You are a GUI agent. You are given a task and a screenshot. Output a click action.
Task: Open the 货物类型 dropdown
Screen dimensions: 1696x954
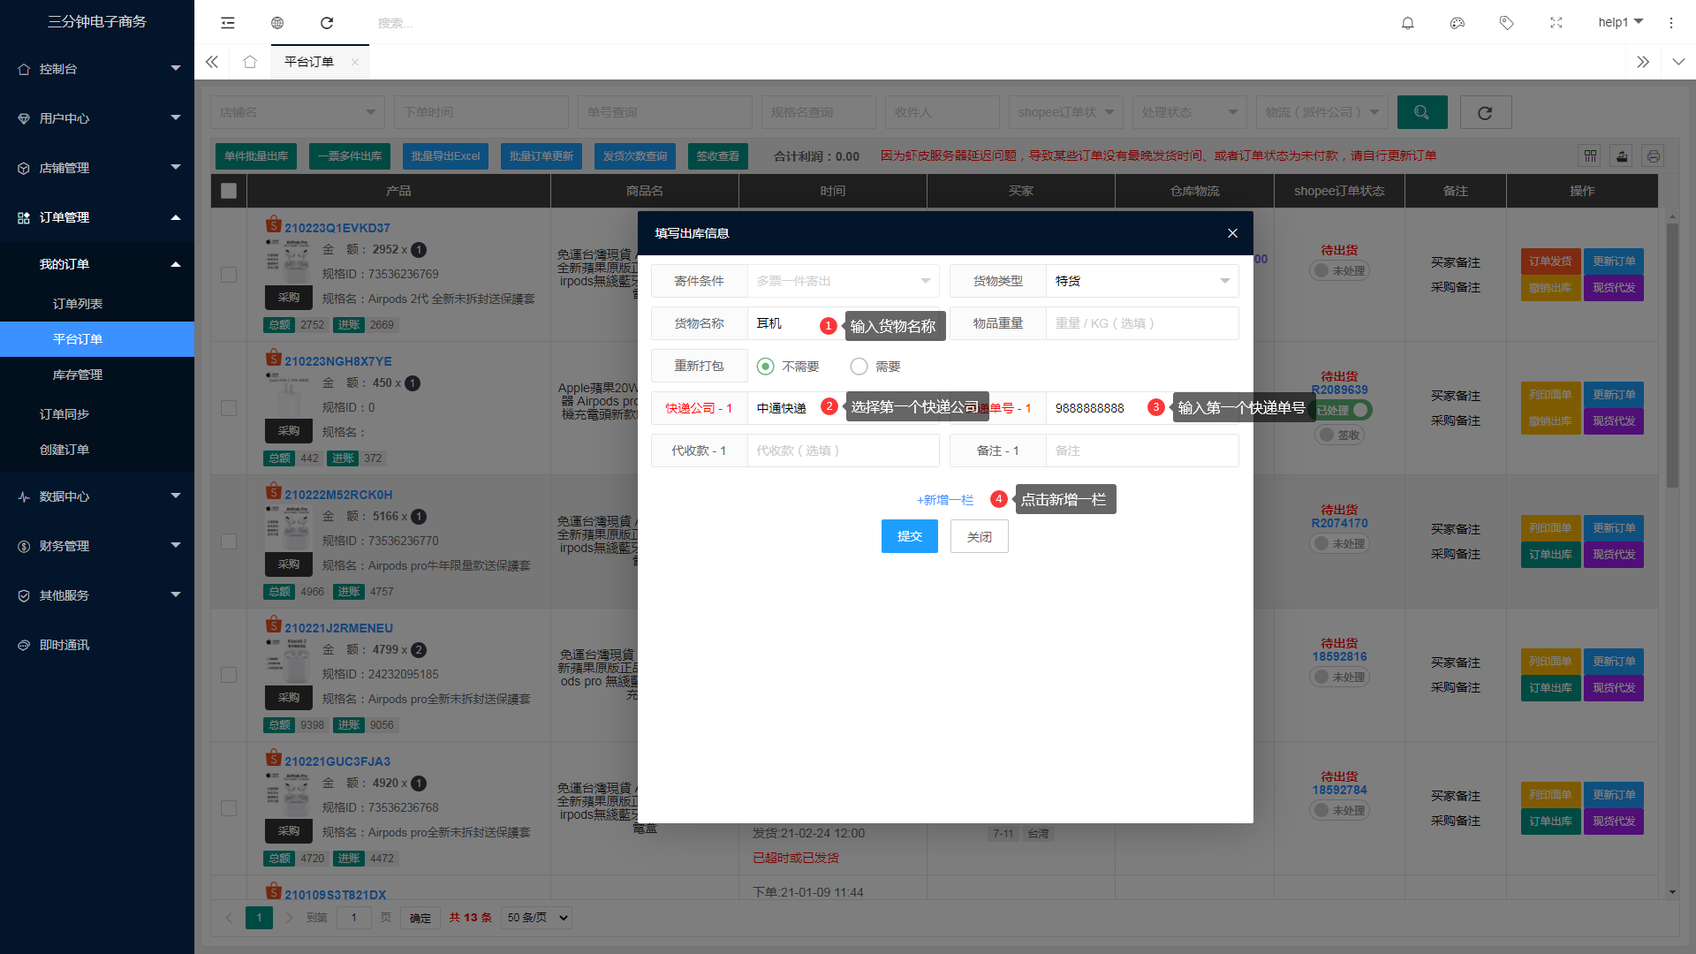coord(1141,281)
